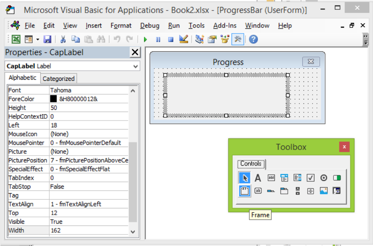The image size is (373, 246).
Task: Click the Copy icon in the toolbar
Action: (76, 39)
